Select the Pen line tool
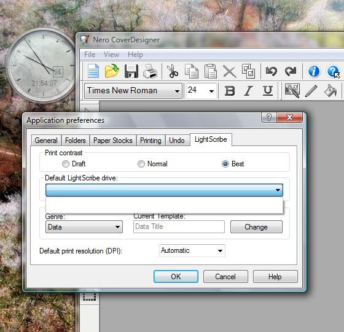344x332 pixels. pyautogui.click(x=311, y=90)
